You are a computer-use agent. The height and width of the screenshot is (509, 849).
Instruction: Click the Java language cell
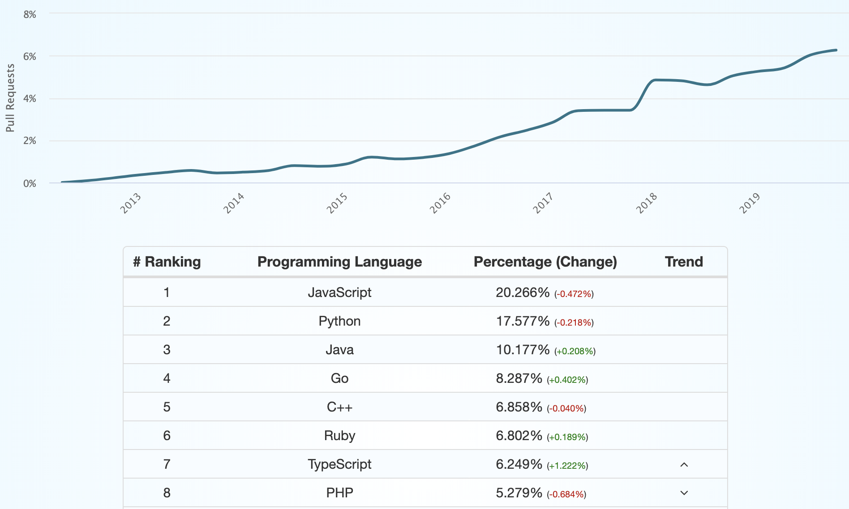339,350
